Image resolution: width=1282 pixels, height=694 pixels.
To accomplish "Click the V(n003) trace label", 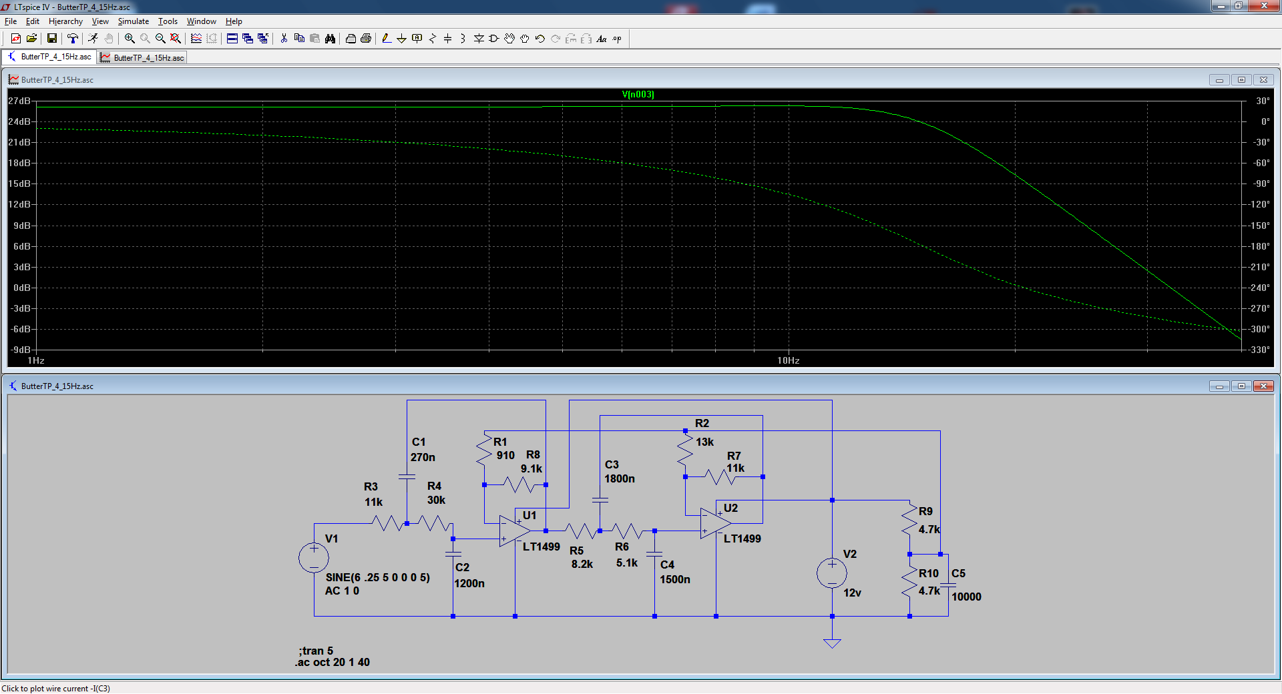I will [x=638, y=94].
